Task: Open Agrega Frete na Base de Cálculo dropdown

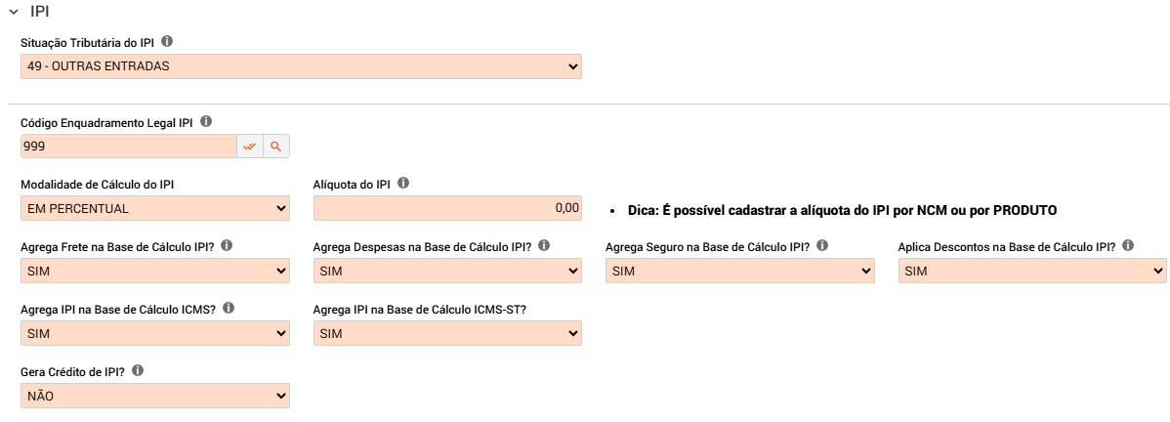Action: tap(154, 271)
